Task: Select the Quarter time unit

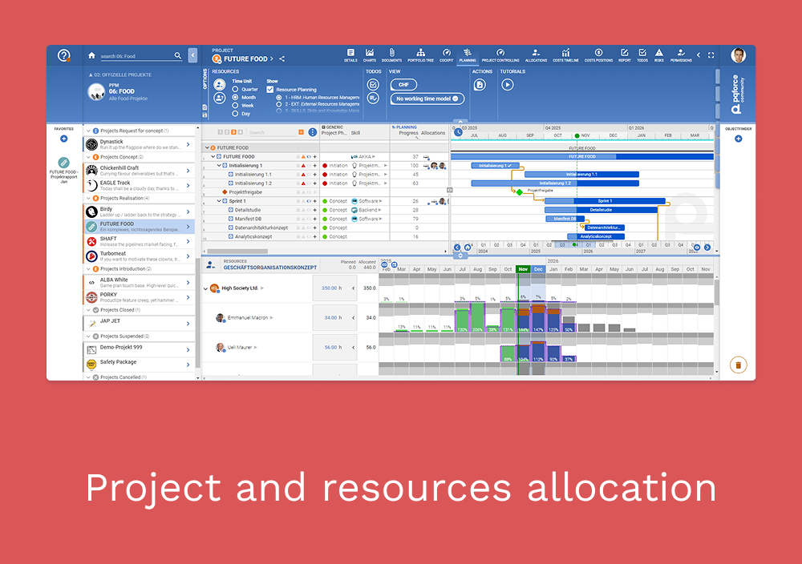Action: pos(235,89)
